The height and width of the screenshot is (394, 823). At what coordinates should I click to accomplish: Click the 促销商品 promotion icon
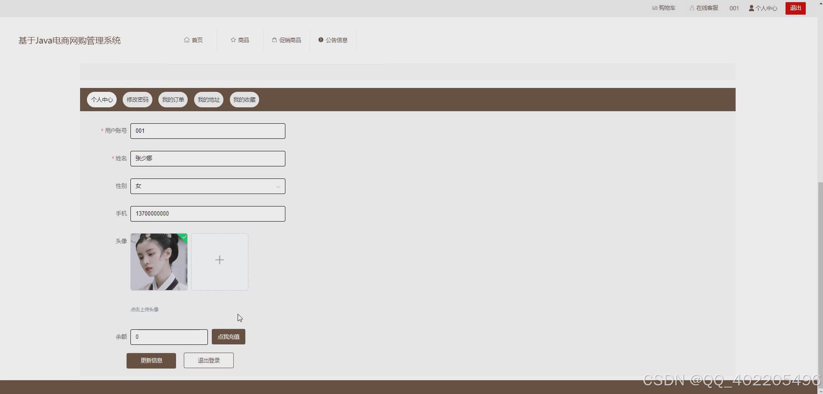(274, 40)
